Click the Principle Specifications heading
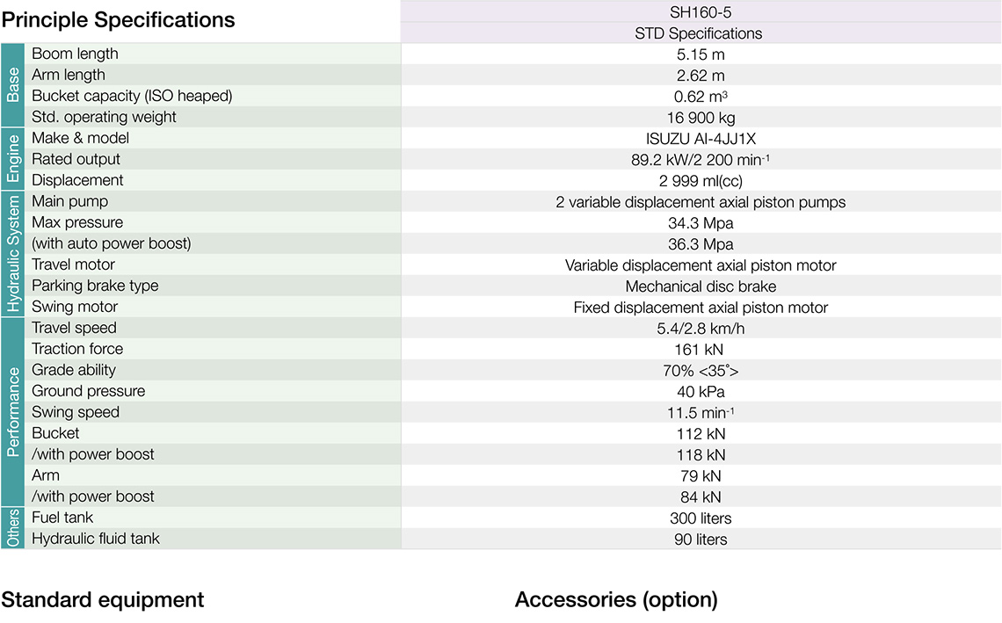 [119, 19]
